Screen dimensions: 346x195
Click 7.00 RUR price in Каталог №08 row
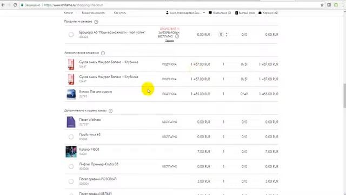[204, 152]
